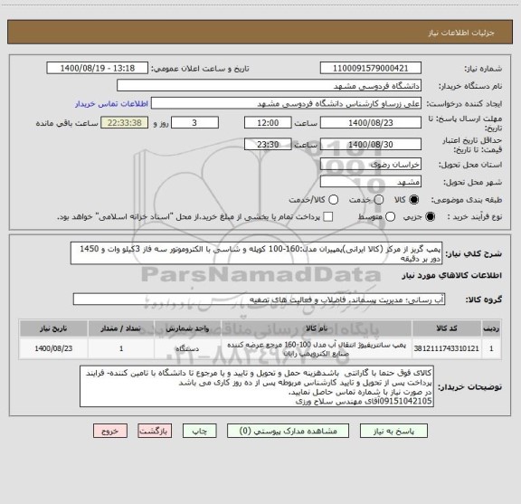
Task: Click the واحد شمارش column header
Action: click(187, 328)
